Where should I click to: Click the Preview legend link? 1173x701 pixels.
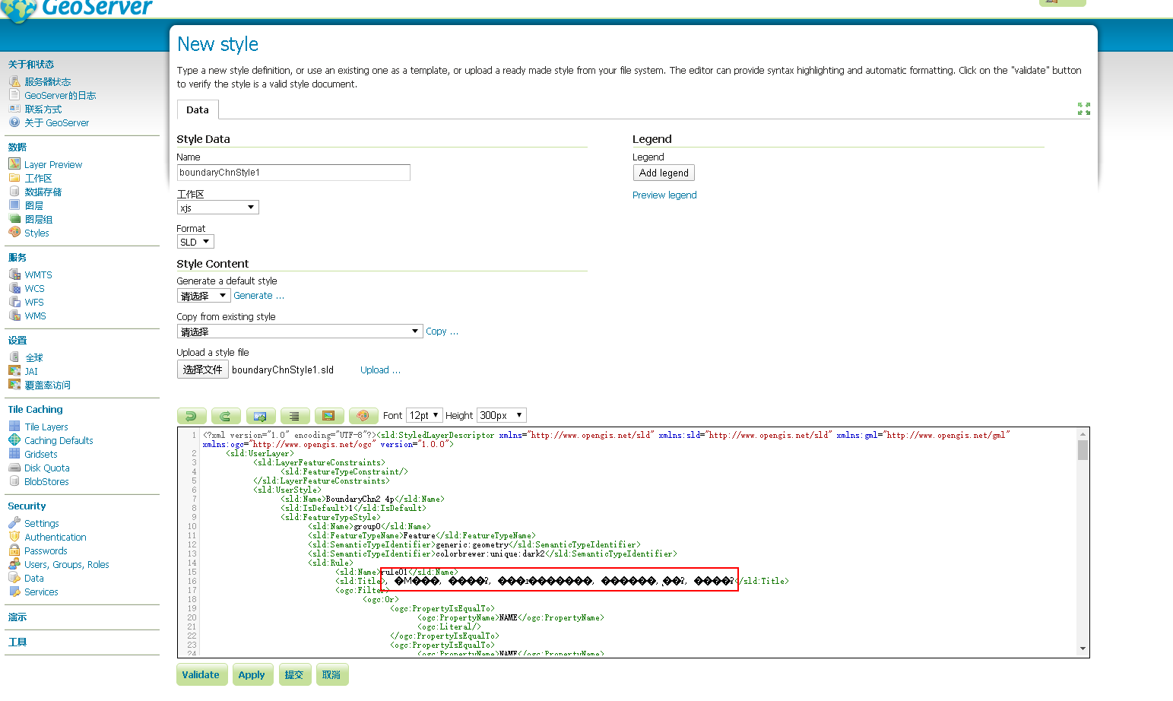pos(664,195)
